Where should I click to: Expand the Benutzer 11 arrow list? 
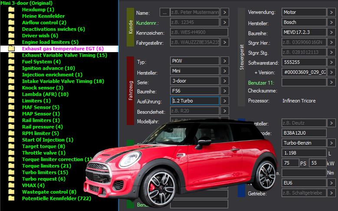pos(331,82)
